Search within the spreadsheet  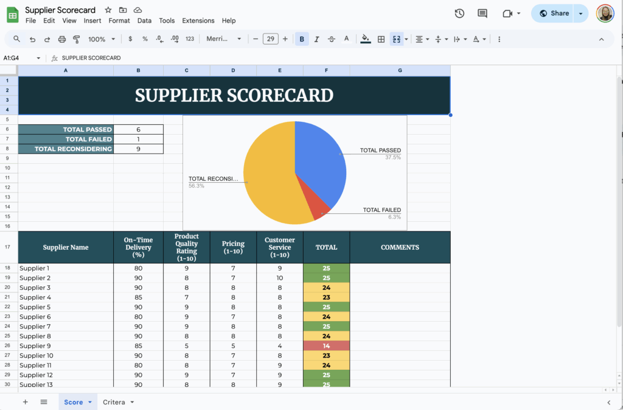point(16,38)
